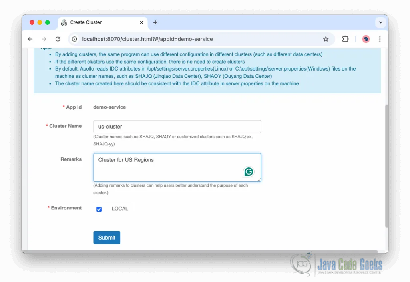Click the Environment field label
The height and width of the screenshot is (282, 410).
66,208
